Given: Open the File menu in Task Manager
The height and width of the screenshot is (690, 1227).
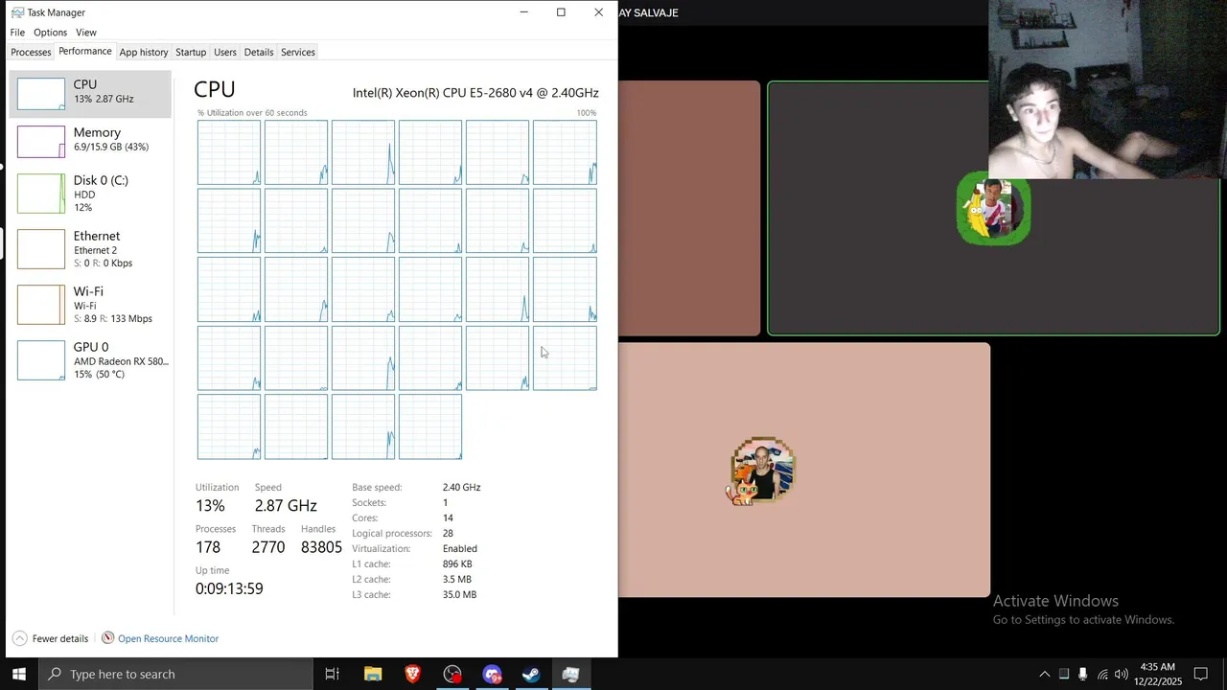Looking at the screenshot, I should pyautogui.click(x=17, y=33).
